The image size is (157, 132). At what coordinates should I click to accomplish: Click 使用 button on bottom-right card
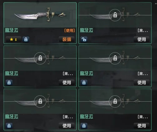[141, 126]
